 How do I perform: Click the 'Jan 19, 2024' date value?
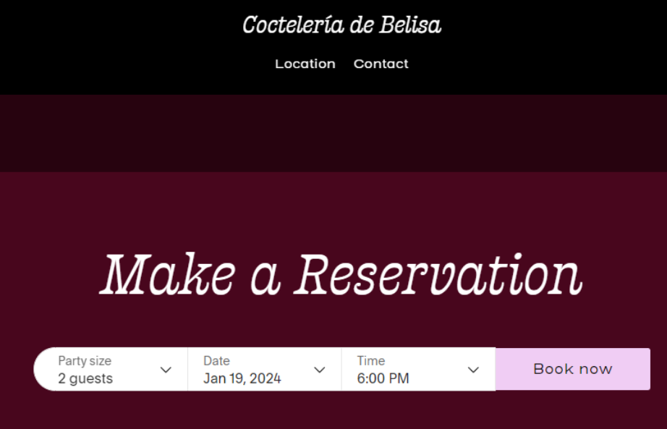(x=242, y=378)
